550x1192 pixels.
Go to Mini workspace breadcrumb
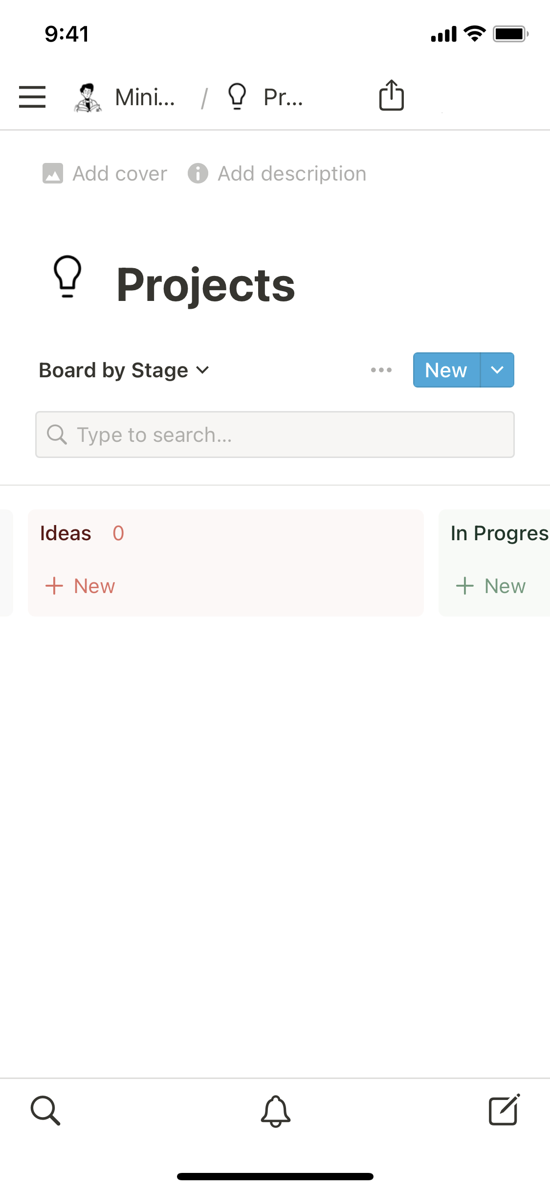[145, 97]
